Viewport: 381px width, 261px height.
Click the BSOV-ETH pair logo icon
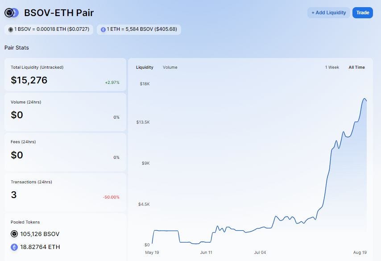point(12,13)
